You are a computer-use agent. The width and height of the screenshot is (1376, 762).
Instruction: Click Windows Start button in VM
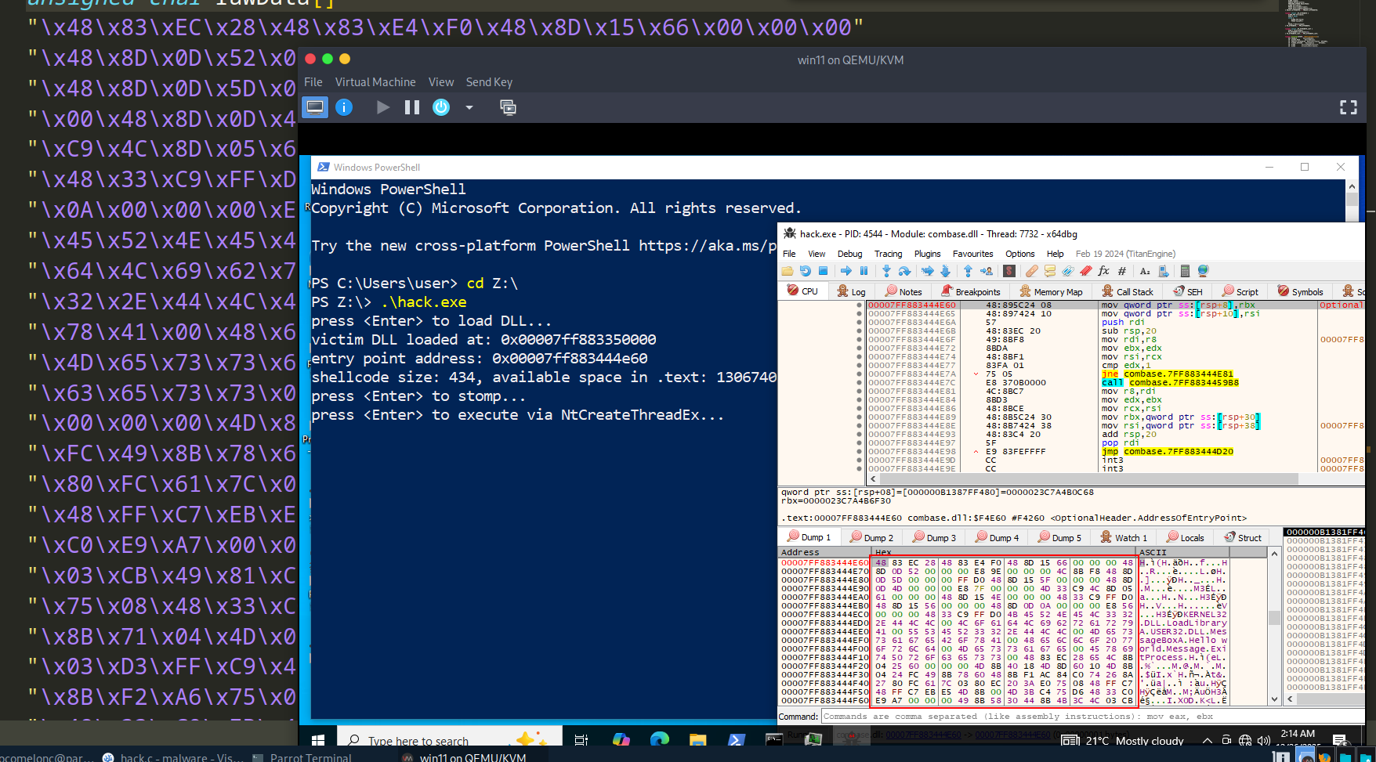(317, 740)
